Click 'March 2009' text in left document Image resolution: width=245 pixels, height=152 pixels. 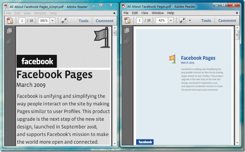31,85
